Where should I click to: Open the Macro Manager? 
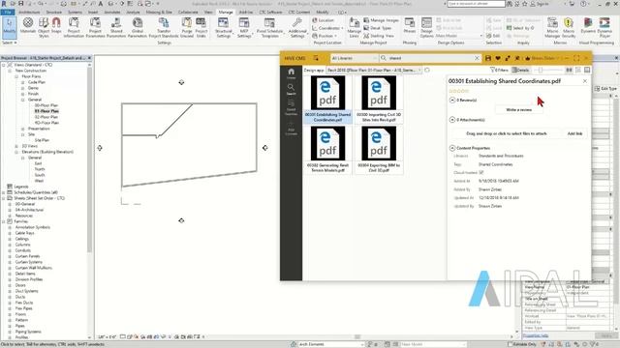pos(552,28)
